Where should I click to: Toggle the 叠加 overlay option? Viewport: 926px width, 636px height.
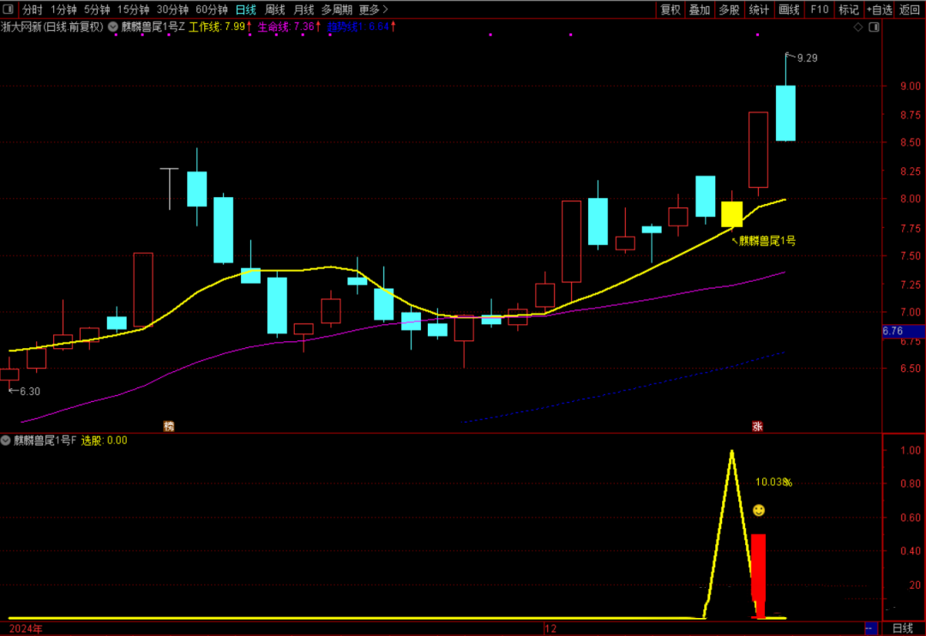point(700,9)
